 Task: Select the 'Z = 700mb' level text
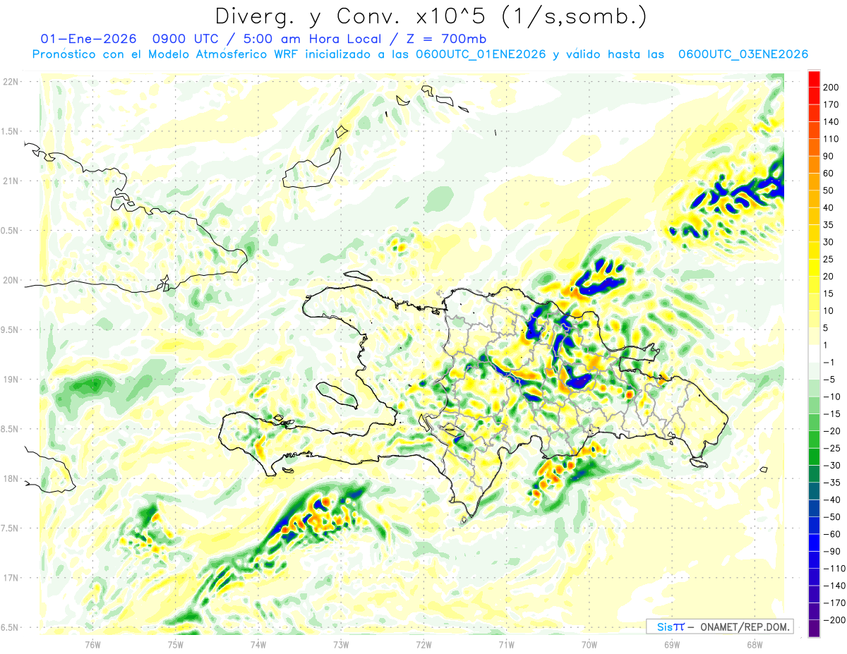[x=447, y=39]
